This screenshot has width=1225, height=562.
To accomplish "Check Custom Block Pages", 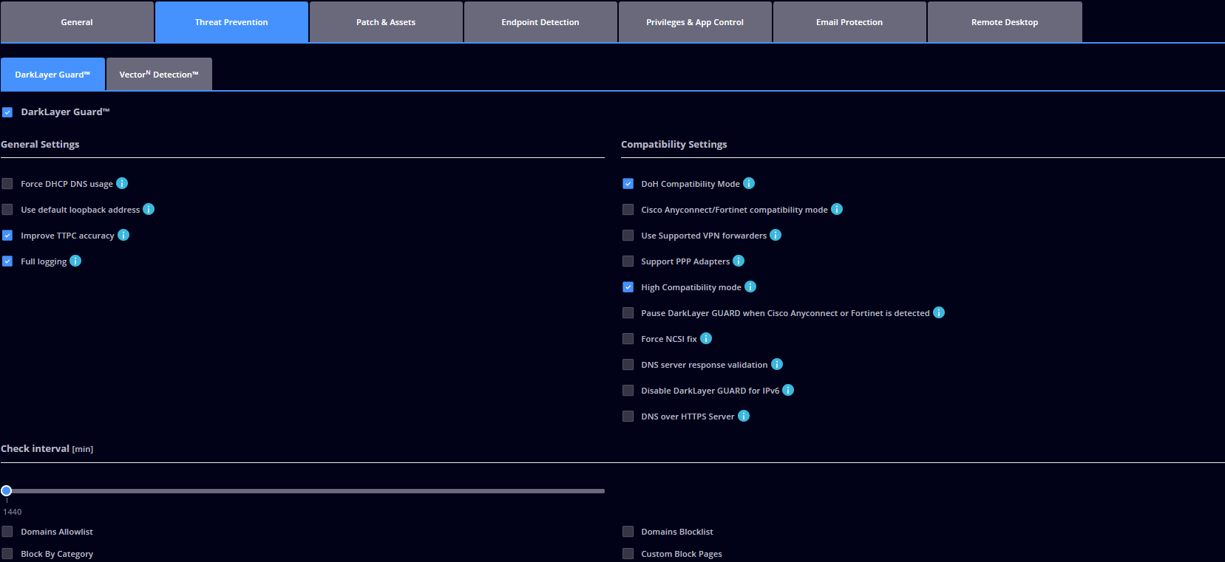I will click(x=628, y=554).
